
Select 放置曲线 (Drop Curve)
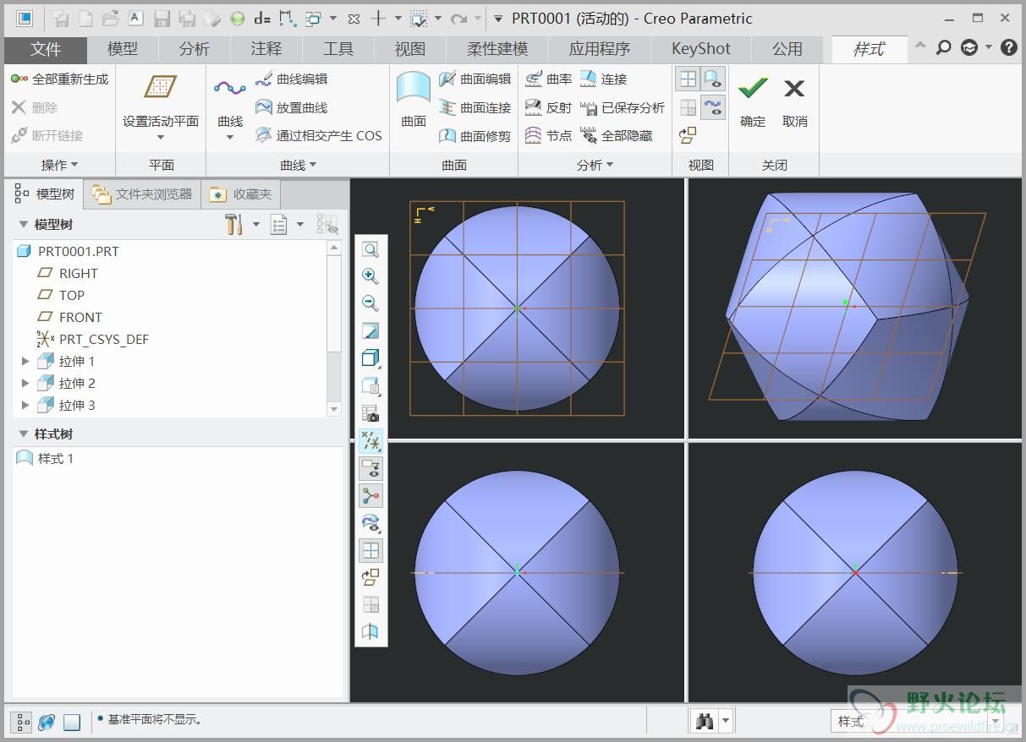click(x=292, y=107)
